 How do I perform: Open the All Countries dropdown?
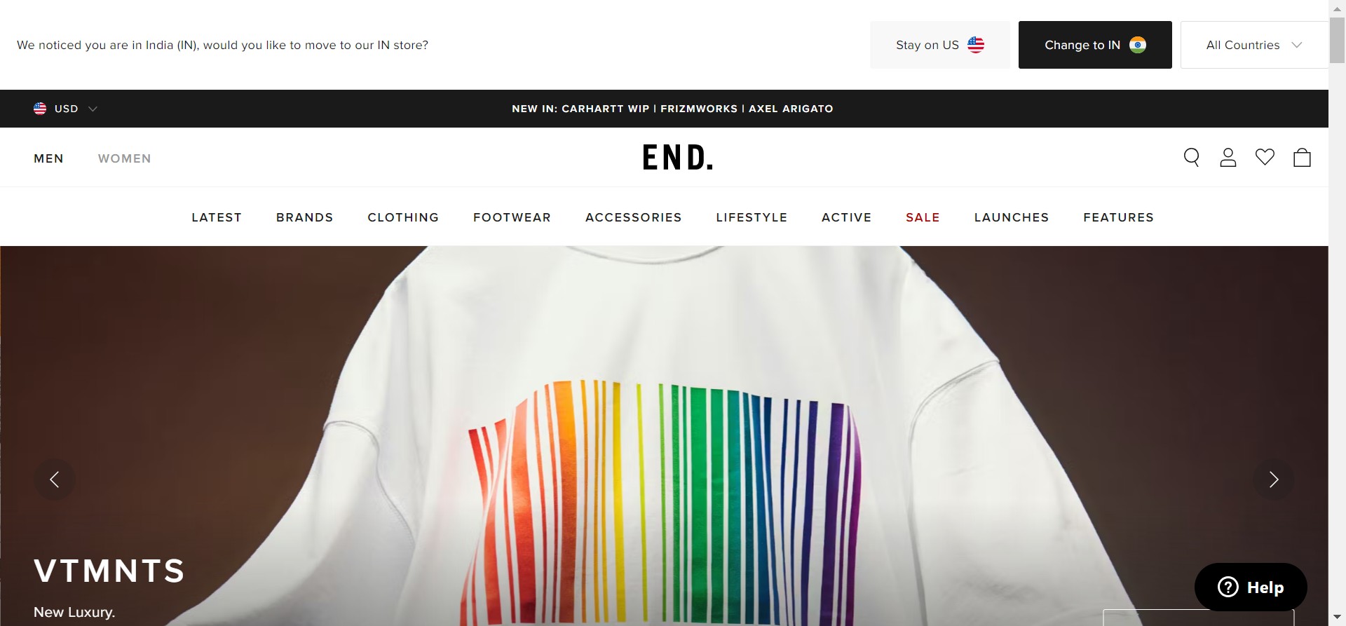pos(1254,45)
